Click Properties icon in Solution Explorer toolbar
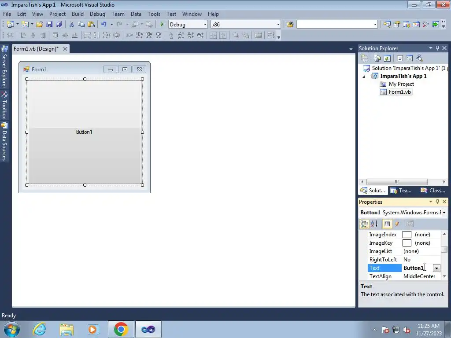451x338 pixels. [x=365, y=58]
